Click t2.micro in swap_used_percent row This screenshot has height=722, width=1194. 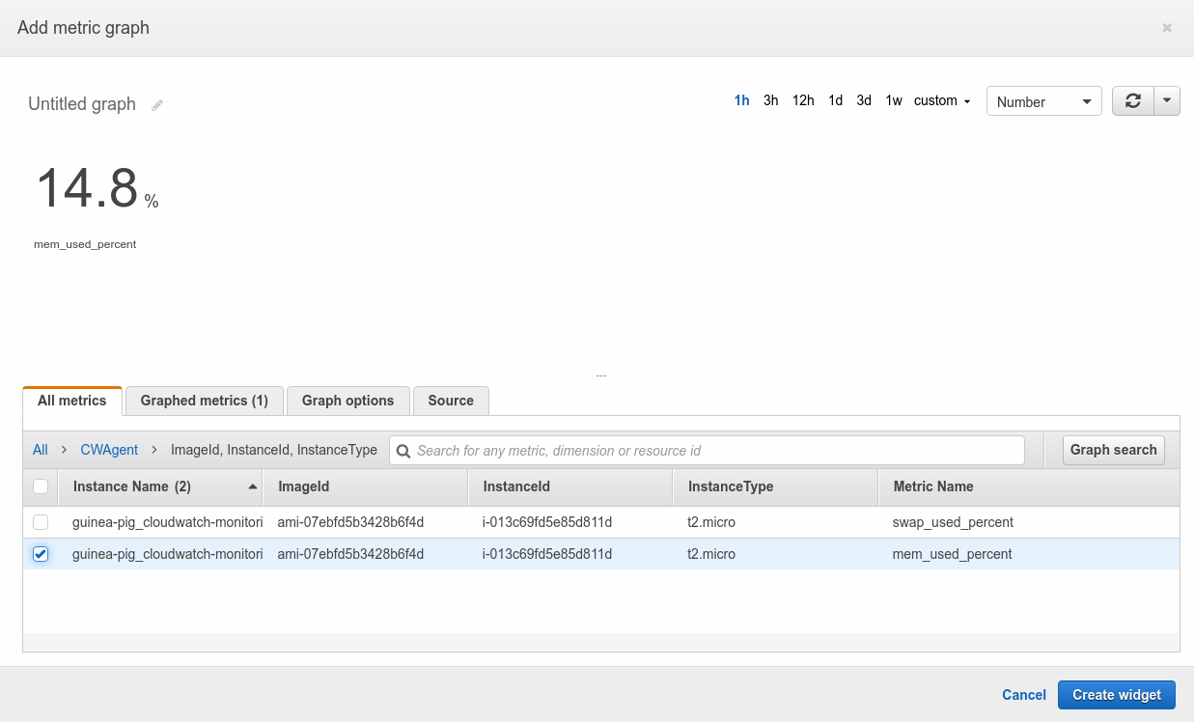coord(711,522)
